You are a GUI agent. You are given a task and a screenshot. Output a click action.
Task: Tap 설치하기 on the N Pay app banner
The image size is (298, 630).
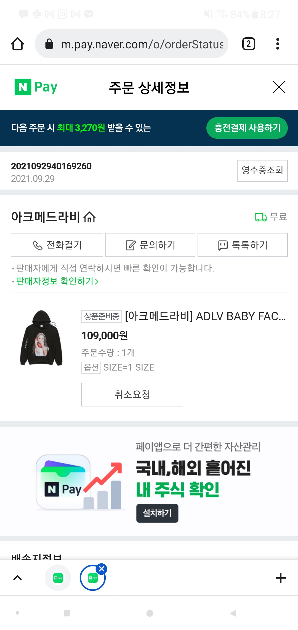(x=157, y=513)
